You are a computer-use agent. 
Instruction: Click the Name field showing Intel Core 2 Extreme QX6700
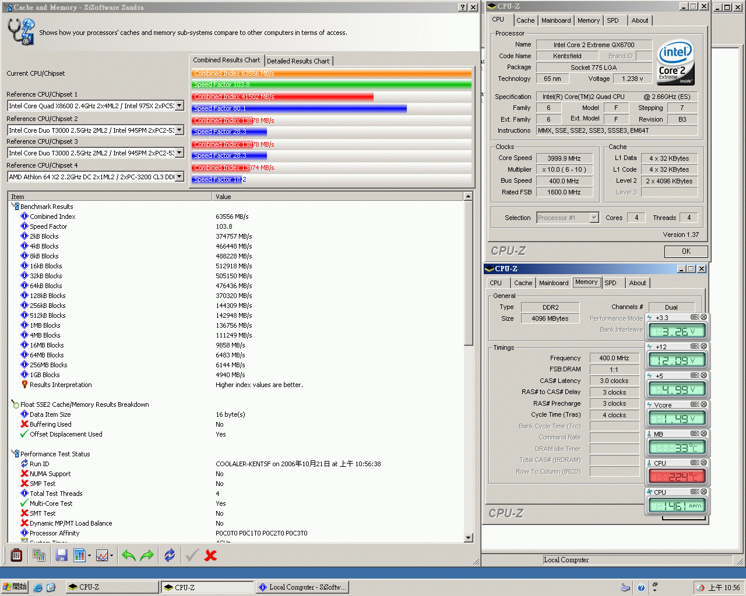tap(594, 45)
